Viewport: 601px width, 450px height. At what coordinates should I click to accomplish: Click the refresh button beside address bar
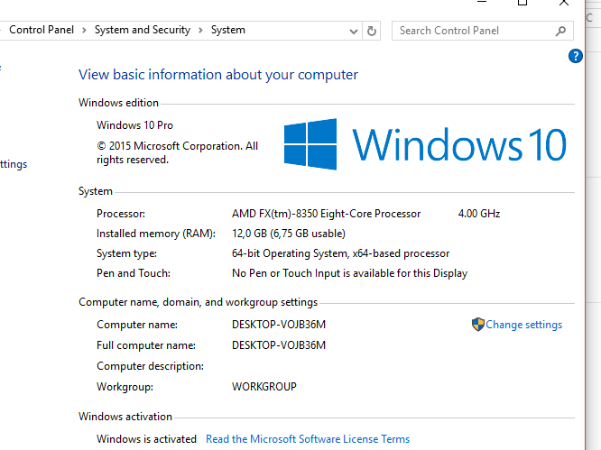tap(372, 31)
